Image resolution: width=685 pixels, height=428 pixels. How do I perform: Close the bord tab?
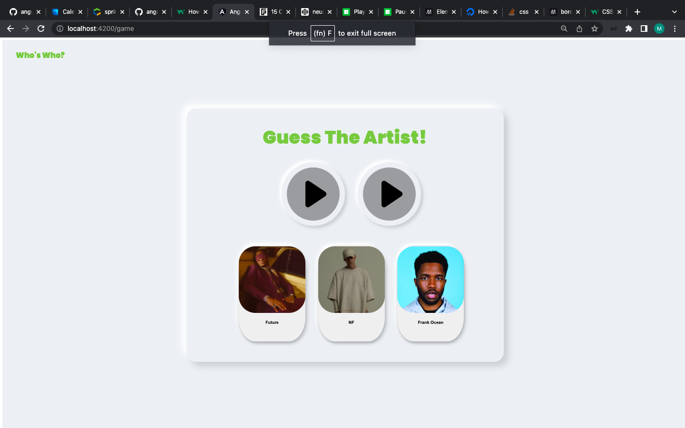578,12
